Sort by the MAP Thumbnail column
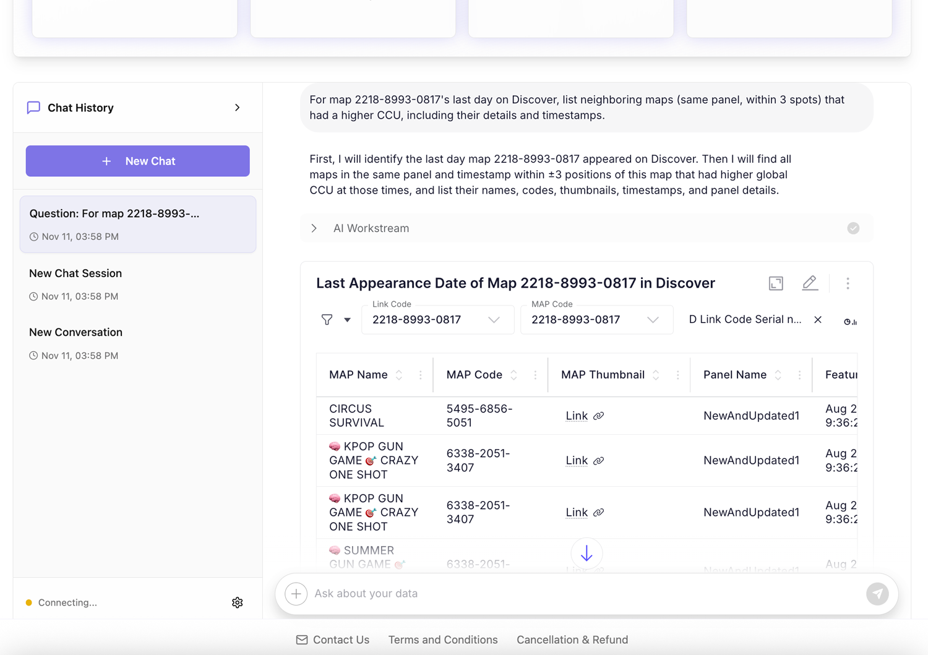 (x=656, y=375)
